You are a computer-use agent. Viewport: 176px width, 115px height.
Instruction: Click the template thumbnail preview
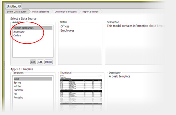tap(81, 93)
